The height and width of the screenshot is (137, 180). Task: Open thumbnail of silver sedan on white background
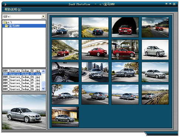click(x=155, y=50)
